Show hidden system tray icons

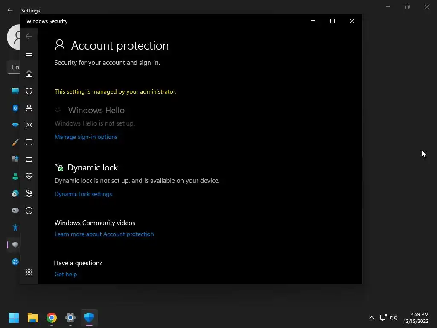click(x=372, y=318)
